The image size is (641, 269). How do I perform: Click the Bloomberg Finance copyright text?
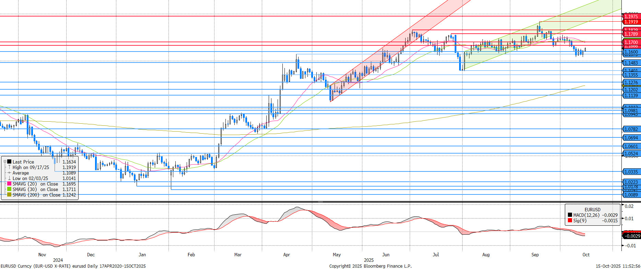point(370,266)
